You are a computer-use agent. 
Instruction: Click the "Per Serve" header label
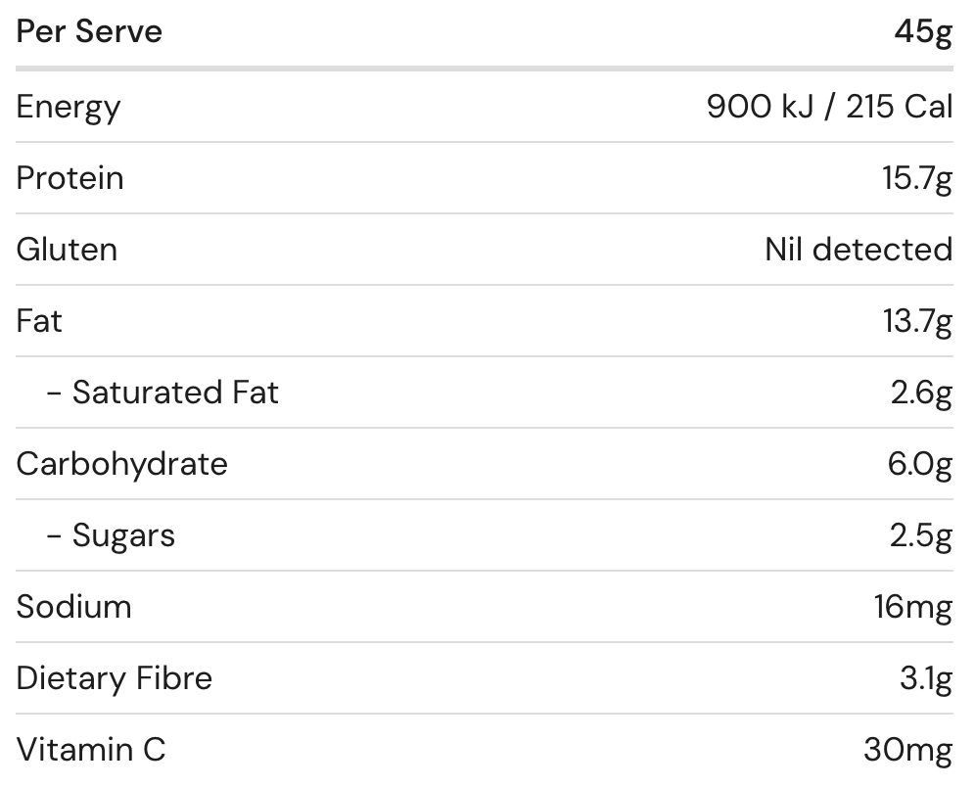pos(89,32)
